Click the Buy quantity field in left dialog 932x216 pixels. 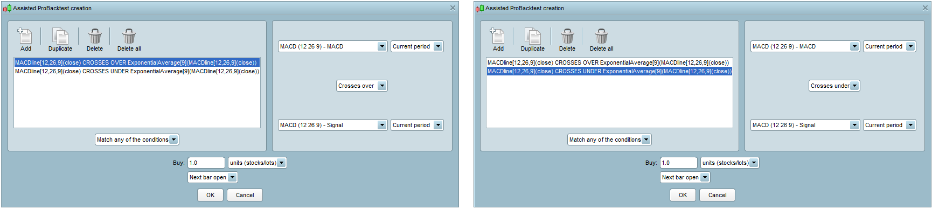point(206,163)
